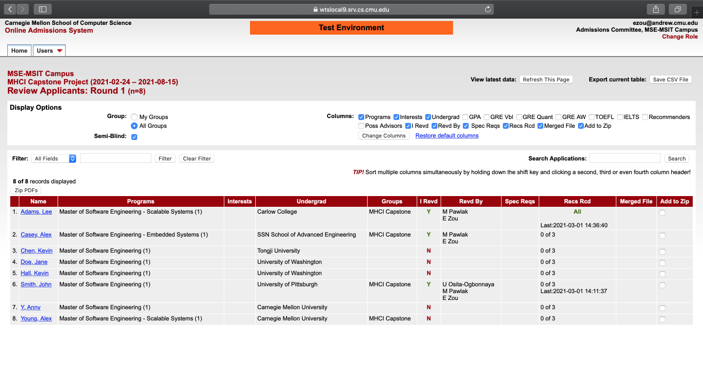Click the Clear Filter button
The height and width of the screenshot is (378, 703).
[197, 159]
